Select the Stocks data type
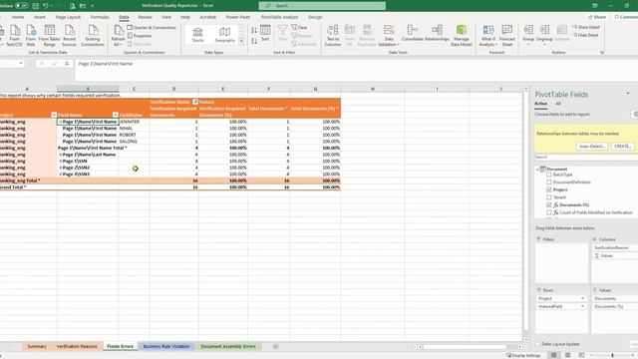 tap(197, 35)
